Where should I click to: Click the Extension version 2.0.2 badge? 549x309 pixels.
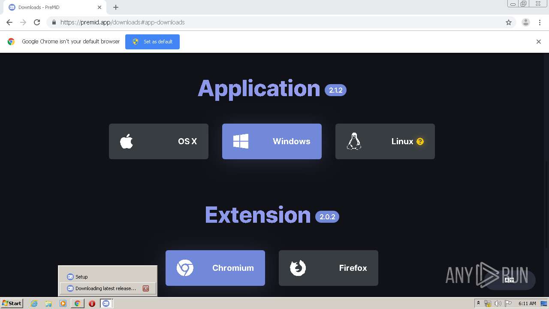(x=327, y=217)
